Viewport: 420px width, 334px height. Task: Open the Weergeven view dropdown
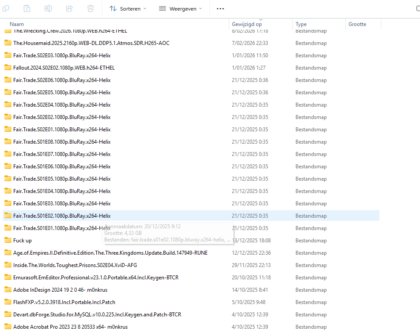click(180, 9)
